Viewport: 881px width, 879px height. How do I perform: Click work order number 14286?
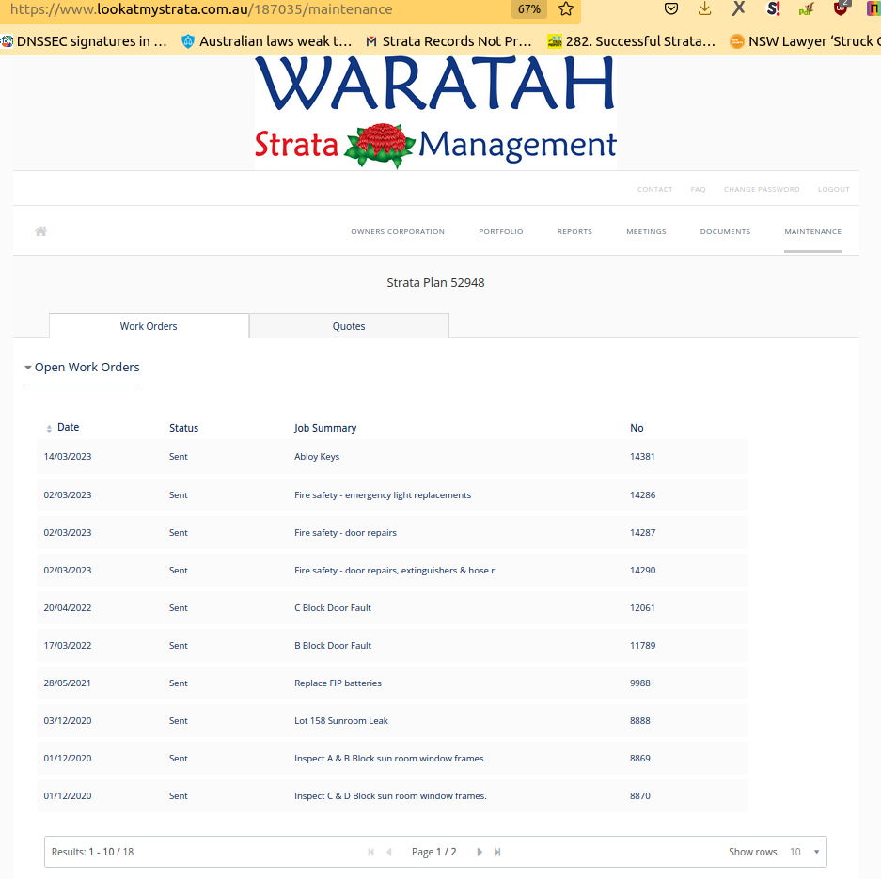[x=643, y=494]
